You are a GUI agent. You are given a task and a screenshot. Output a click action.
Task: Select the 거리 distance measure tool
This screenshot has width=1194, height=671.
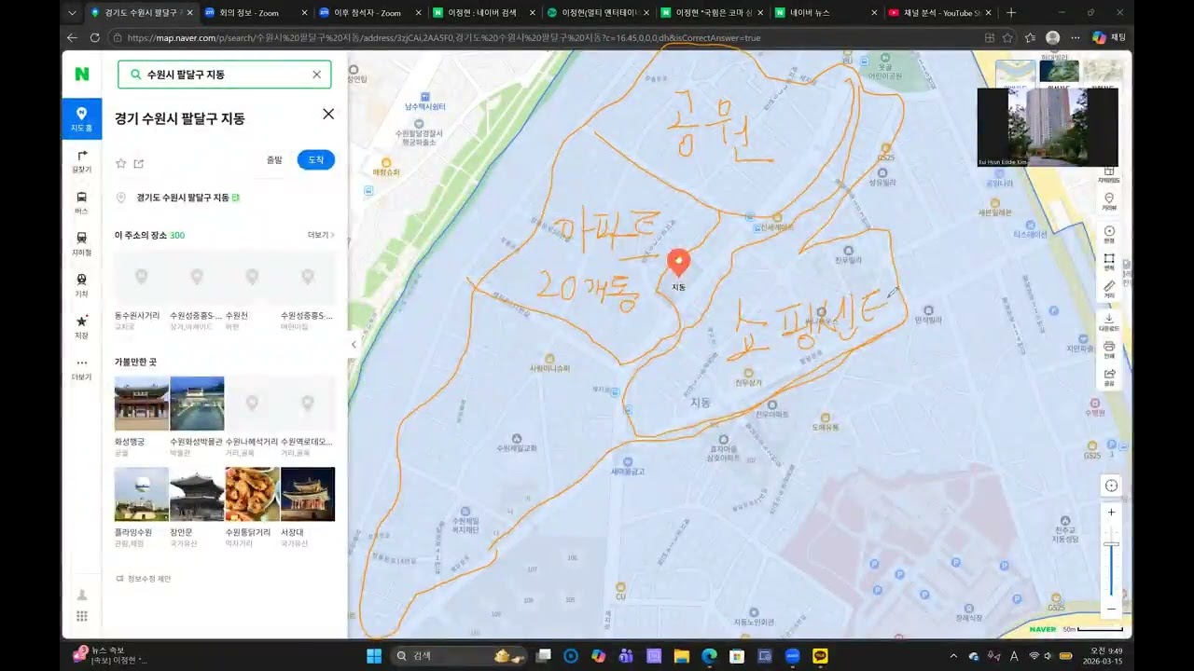1109,290
